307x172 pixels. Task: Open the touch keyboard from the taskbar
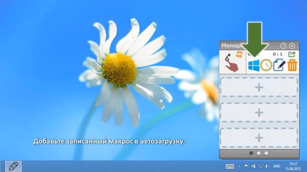point(230,166)
